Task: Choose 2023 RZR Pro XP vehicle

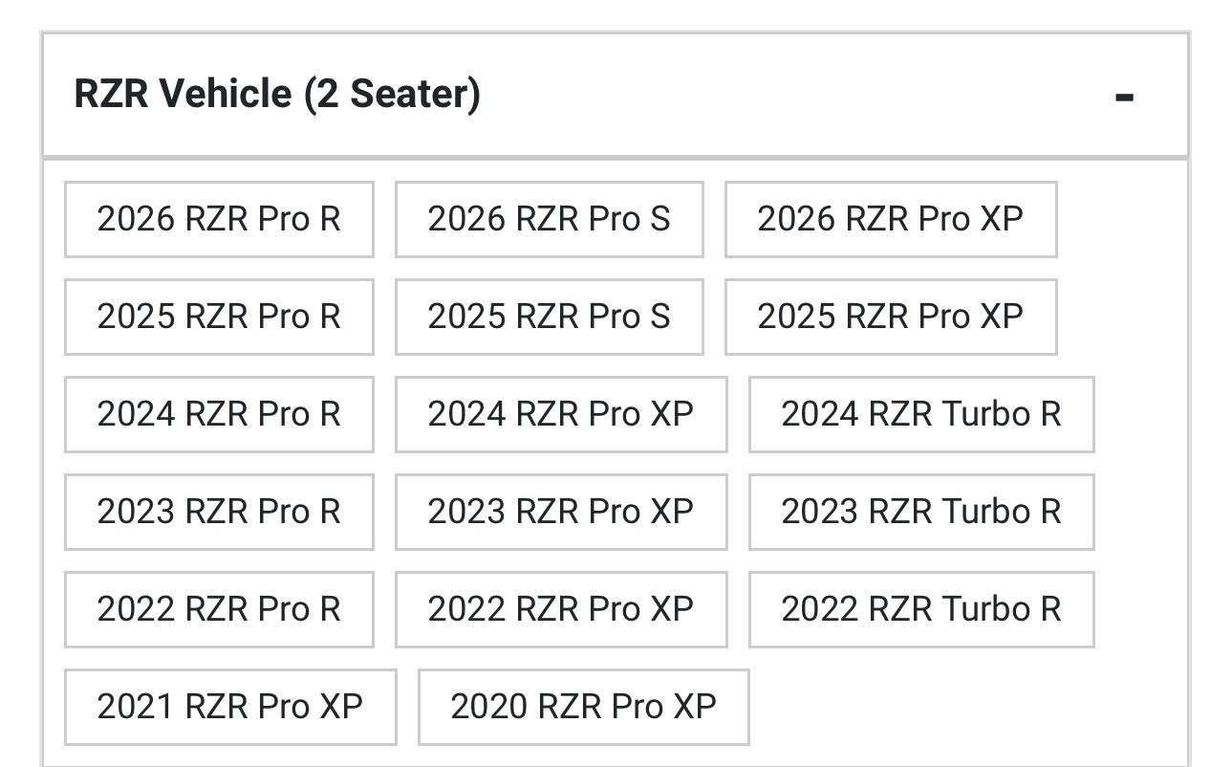Action: [x=560, y=512]
